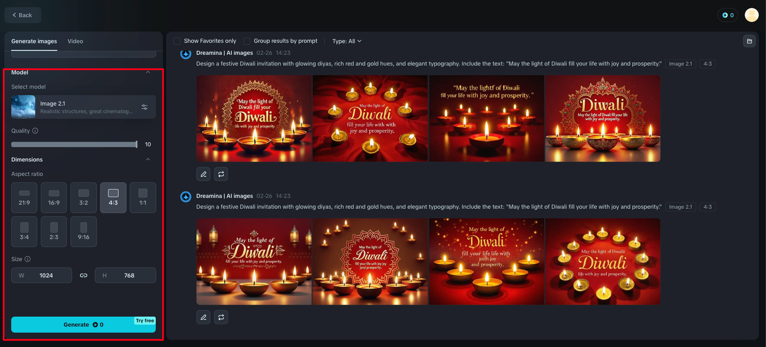Open thumbnail with "joy and prosperity," on red cloth
Viewport: 766px width, 347px height.
(x=370, y=118)
